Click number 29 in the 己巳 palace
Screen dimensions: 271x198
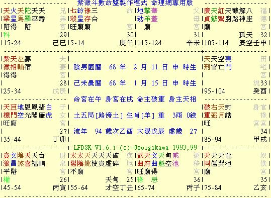tap(63, 35)
